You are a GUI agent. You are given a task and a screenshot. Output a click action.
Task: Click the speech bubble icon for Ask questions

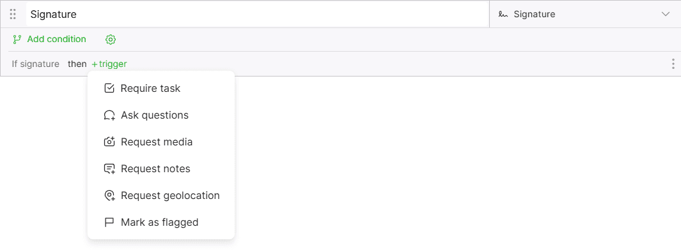(x=109, y=115)
